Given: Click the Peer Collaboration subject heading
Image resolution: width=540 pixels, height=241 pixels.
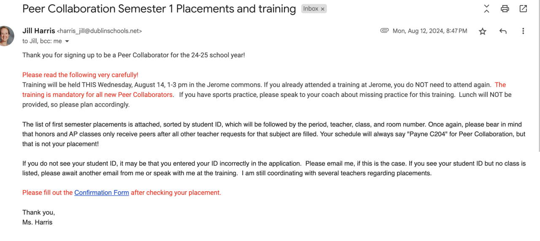Looking at the screenshot, I should tap(159, 9).
